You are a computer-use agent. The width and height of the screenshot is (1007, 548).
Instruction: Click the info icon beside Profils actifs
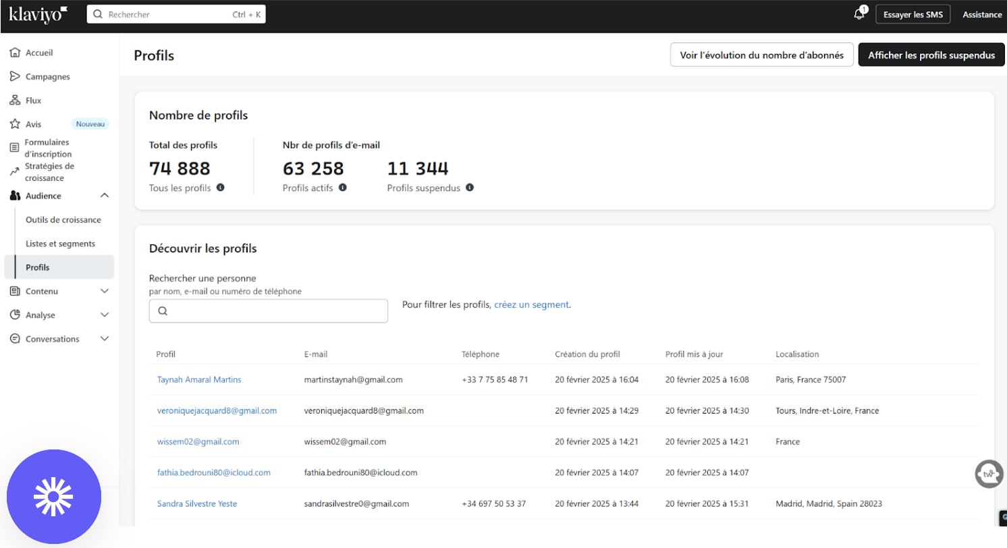pyautogui.click(x=343, y=188)
